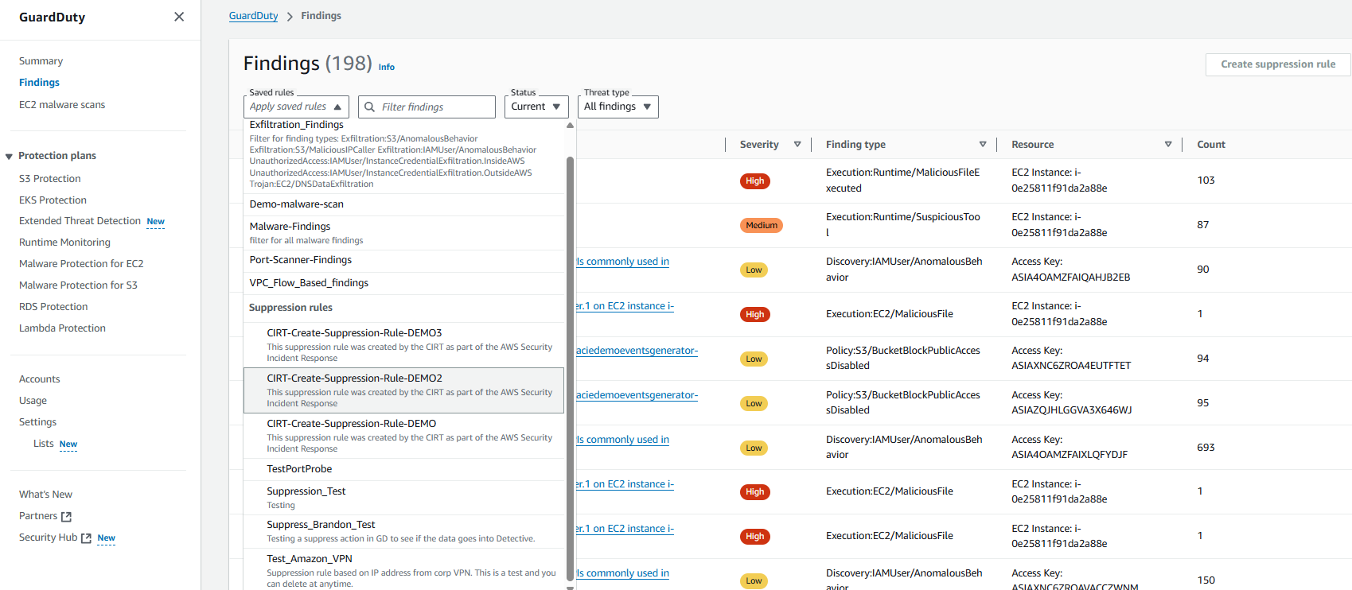Navigate to RDS Protection

[53, 307]
